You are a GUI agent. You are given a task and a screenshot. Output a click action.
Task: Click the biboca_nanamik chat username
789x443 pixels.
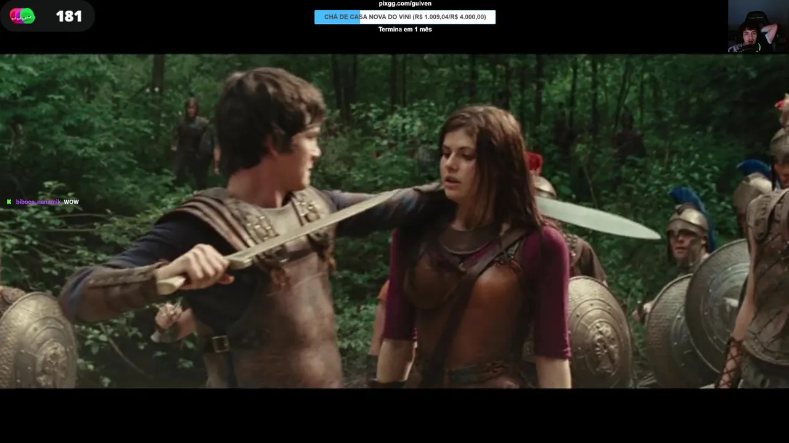point(38,202)
